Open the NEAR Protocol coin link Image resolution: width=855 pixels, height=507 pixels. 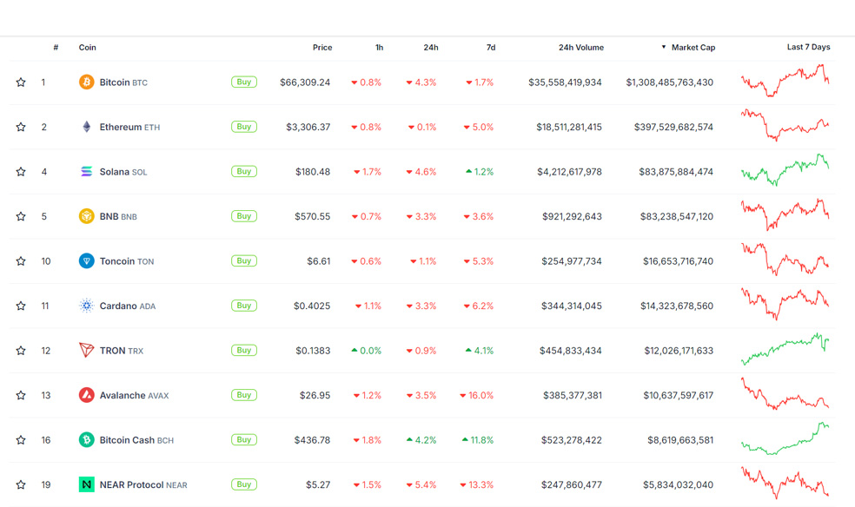point(143,484)
